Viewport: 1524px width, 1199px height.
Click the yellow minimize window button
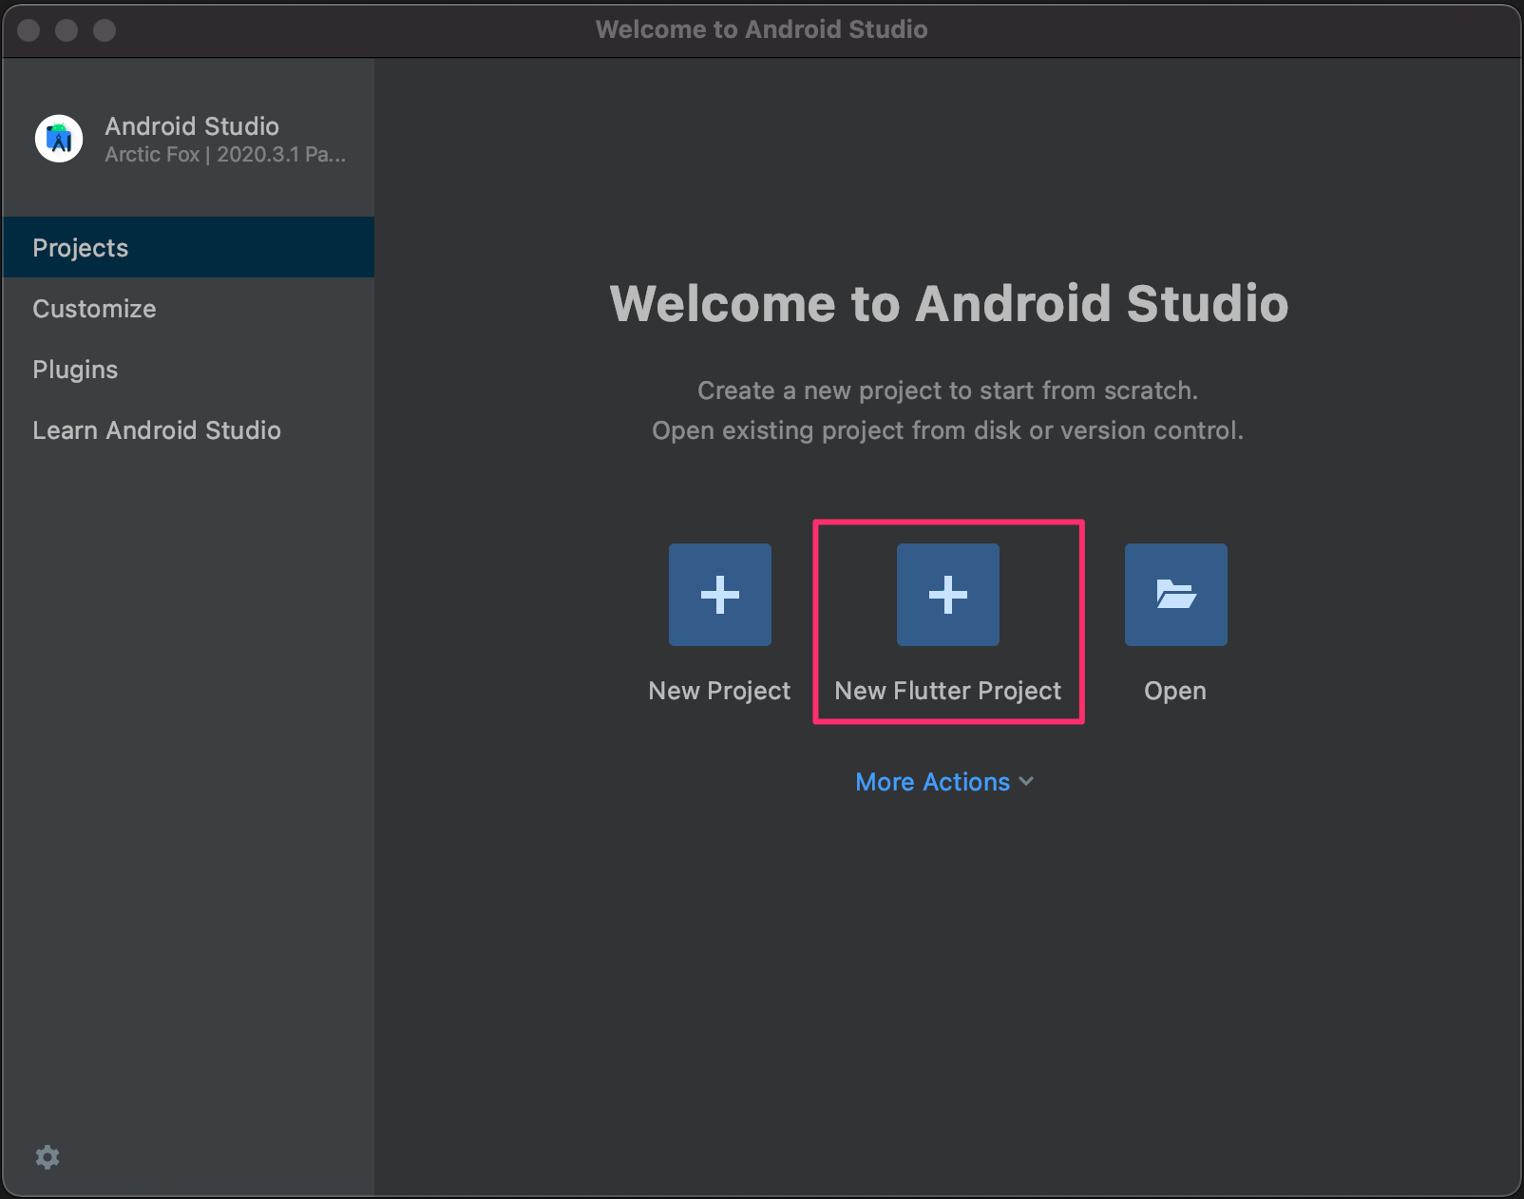click(x=67, y=29)
